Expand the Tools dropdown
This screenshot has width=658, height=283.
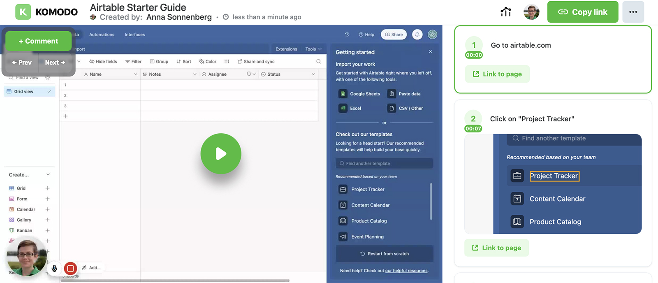coord(313,49)
